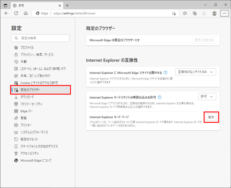This screenshot has width=231, height=188.
Task: Click the 外観 appearance icon
Action: click(x=16, y=62)
